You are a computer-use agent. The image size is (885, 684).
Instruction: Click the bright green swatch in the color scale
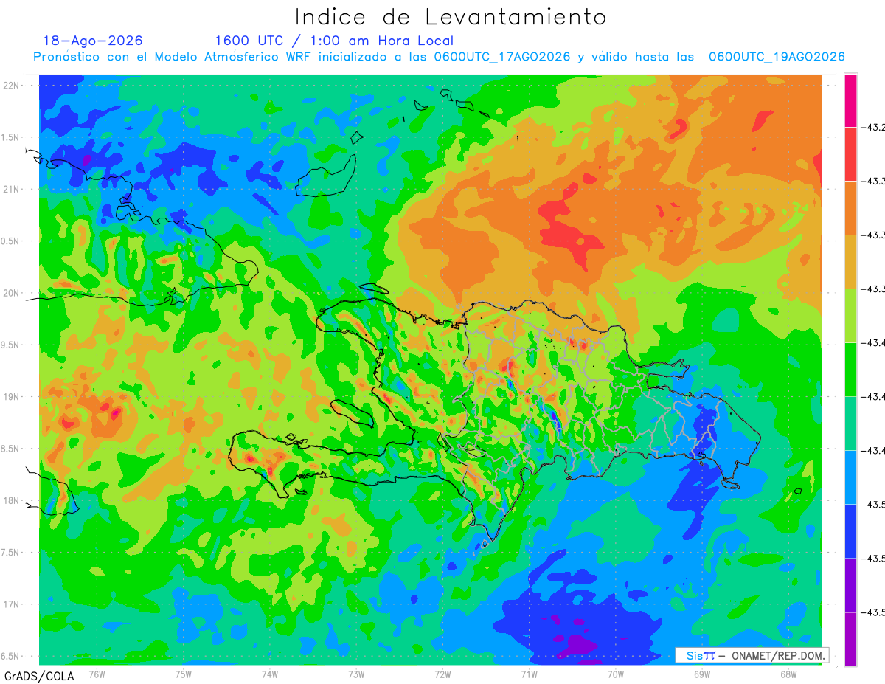pos(850,369)
